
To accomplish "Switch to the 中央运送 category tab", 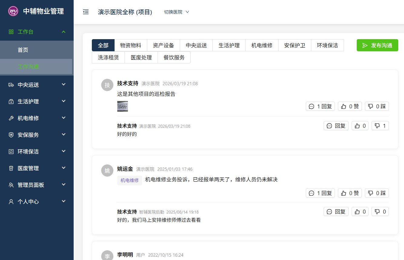I will click(196, 45).
